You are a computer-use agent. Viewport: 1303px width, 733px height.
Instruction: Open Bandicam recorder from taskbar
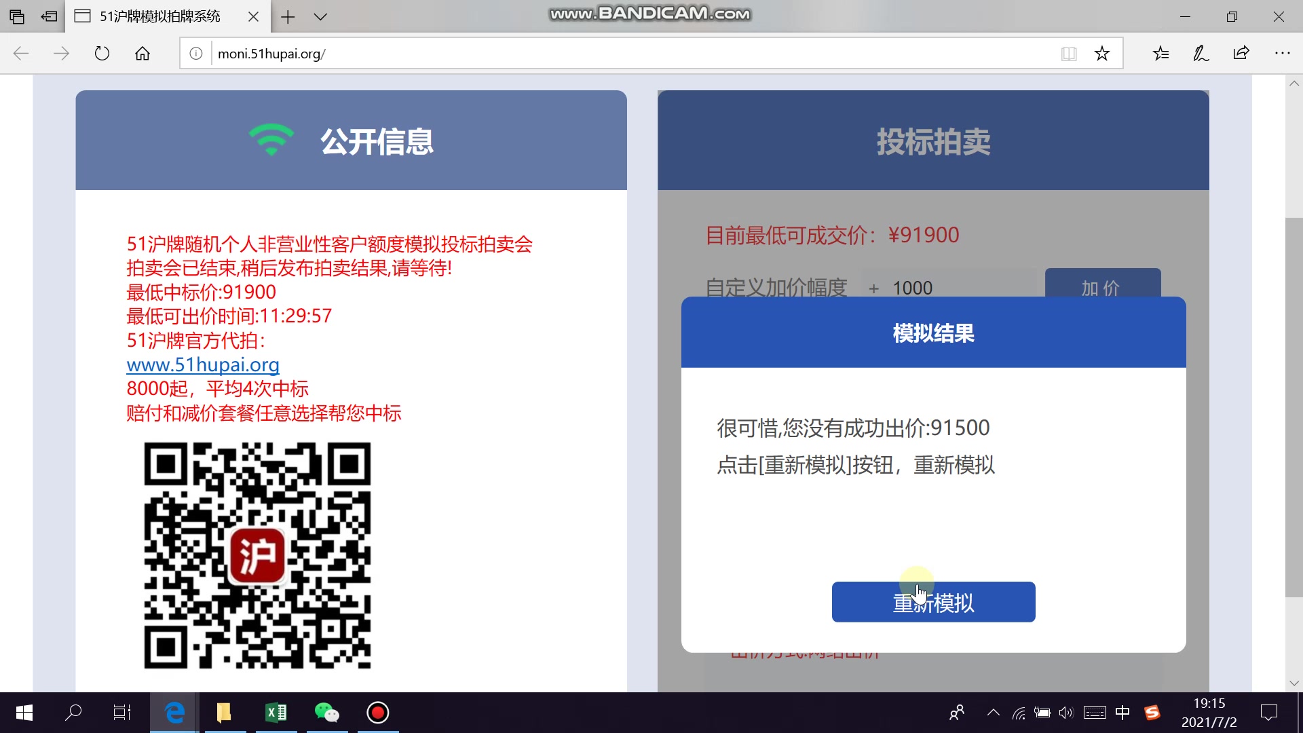[378, 713]
